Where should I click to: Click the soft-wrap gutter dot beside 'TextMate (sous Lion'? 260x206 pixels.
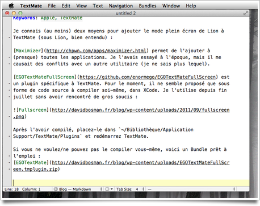pyautogui.click(x=9, y=37)
